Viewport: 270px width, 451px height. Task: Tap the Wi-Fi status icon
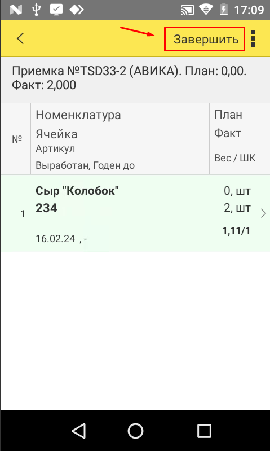point(206,10)
